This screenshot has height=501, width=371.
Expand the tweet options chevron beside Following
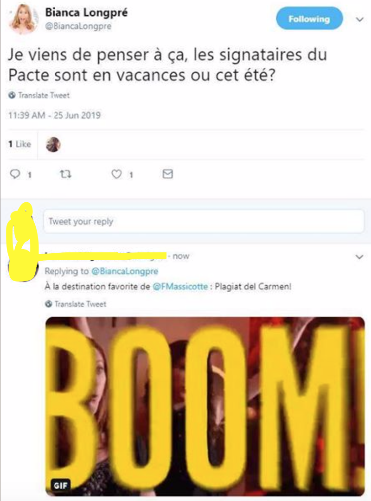click(x=359, y=19)
